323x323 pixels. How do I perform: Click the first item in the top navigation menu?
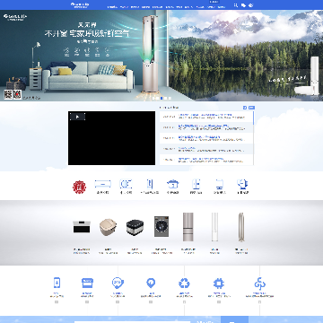112,6
